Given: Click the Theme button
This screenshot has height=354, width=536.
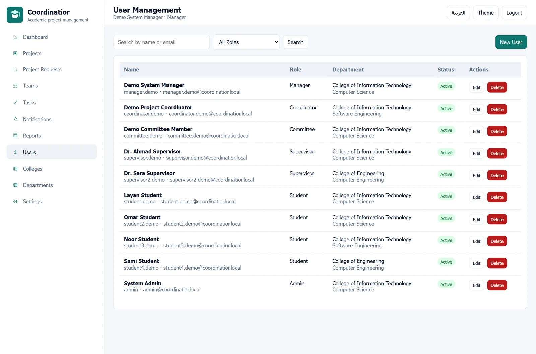Looking at the screenshot, I should point(486,13).
